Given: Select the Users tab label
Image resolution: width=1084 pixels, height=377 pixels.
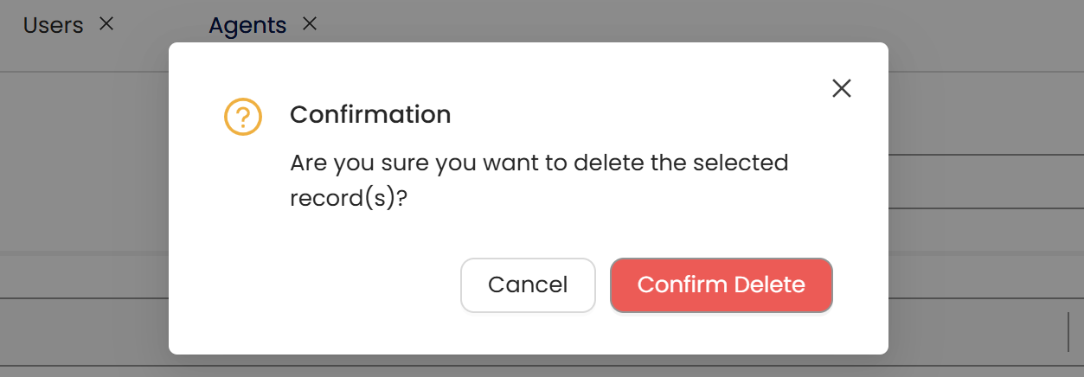Looking at the screenshot, I should point(53,25).
